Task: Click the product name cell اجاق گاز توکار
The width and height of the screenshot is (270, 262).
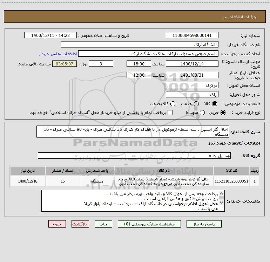Action: point(164,181)
